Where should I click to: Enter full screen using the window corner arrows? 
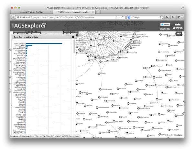click(182, 8)
